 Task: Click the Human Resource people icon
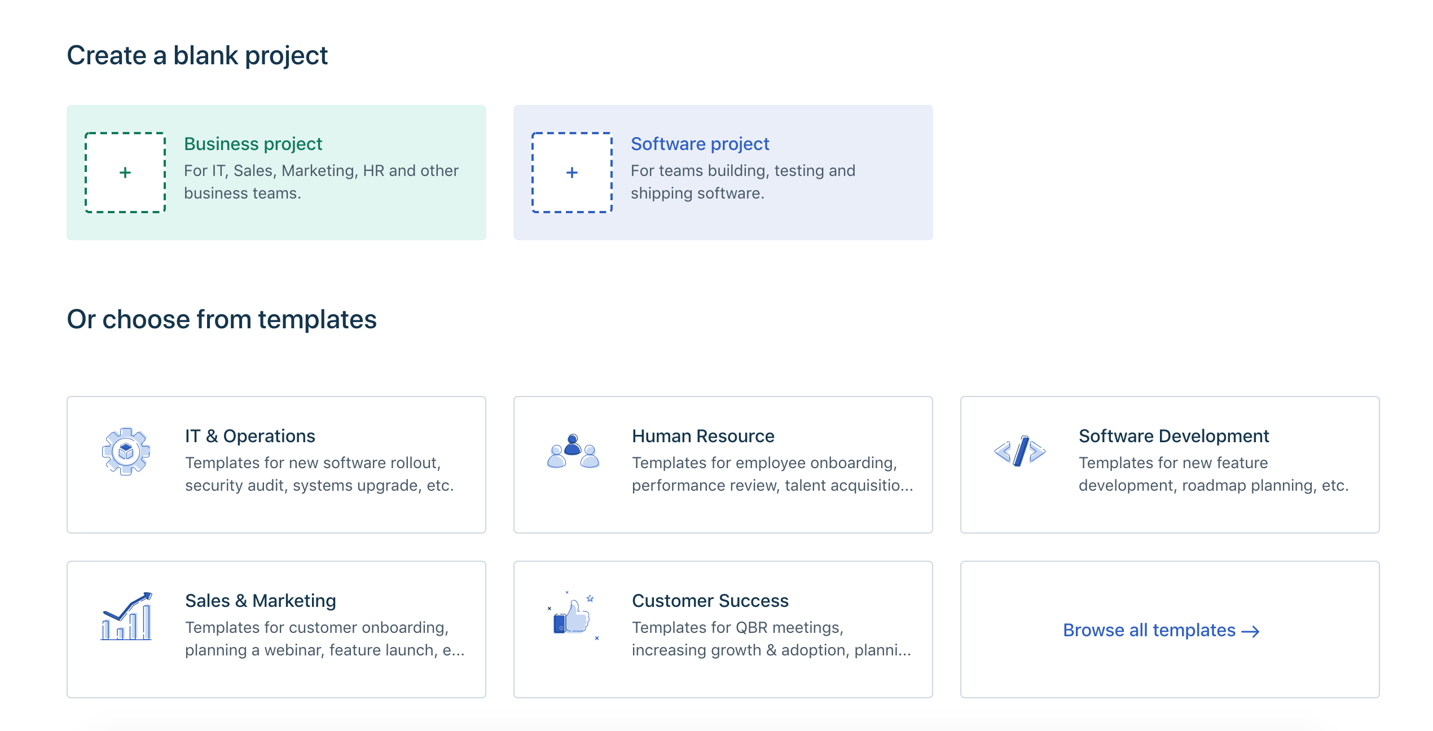573,451
